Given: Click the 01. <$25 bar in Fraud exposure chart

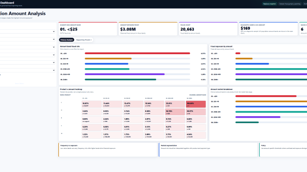Looking at the screenshot, I should (x=238, y=53).
